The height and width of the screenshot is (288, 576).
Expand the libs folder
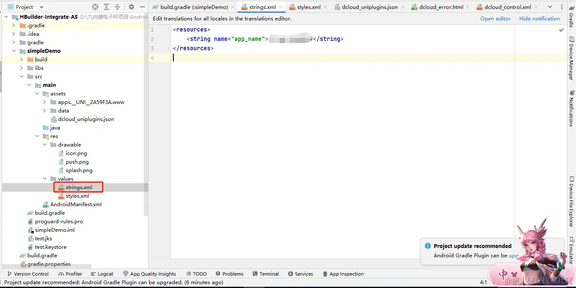22,68
